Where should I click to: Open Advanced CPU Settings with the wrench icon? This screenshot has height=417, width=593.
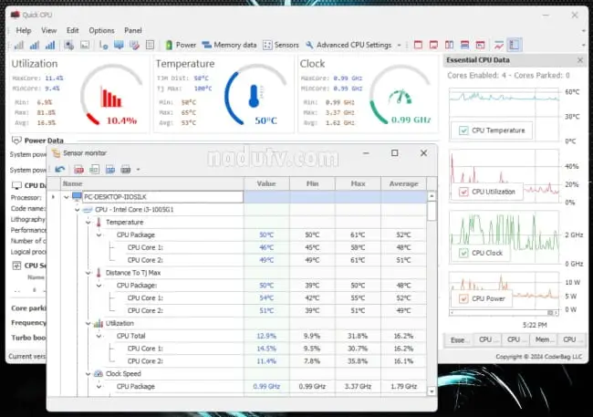349,45
